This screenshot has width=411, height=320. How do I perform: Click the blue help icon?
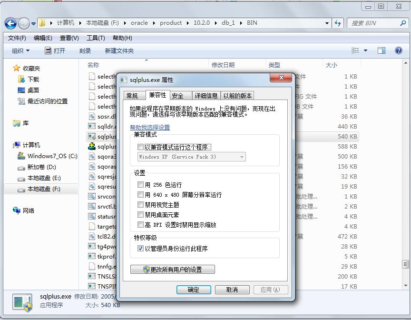coord(399,50)
